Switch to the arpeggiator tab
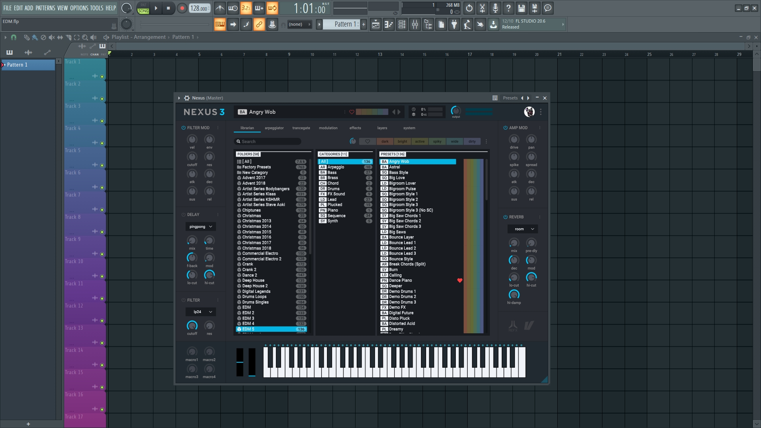The height and width of the screenshot is (428, 761). (x=274, y=128)
